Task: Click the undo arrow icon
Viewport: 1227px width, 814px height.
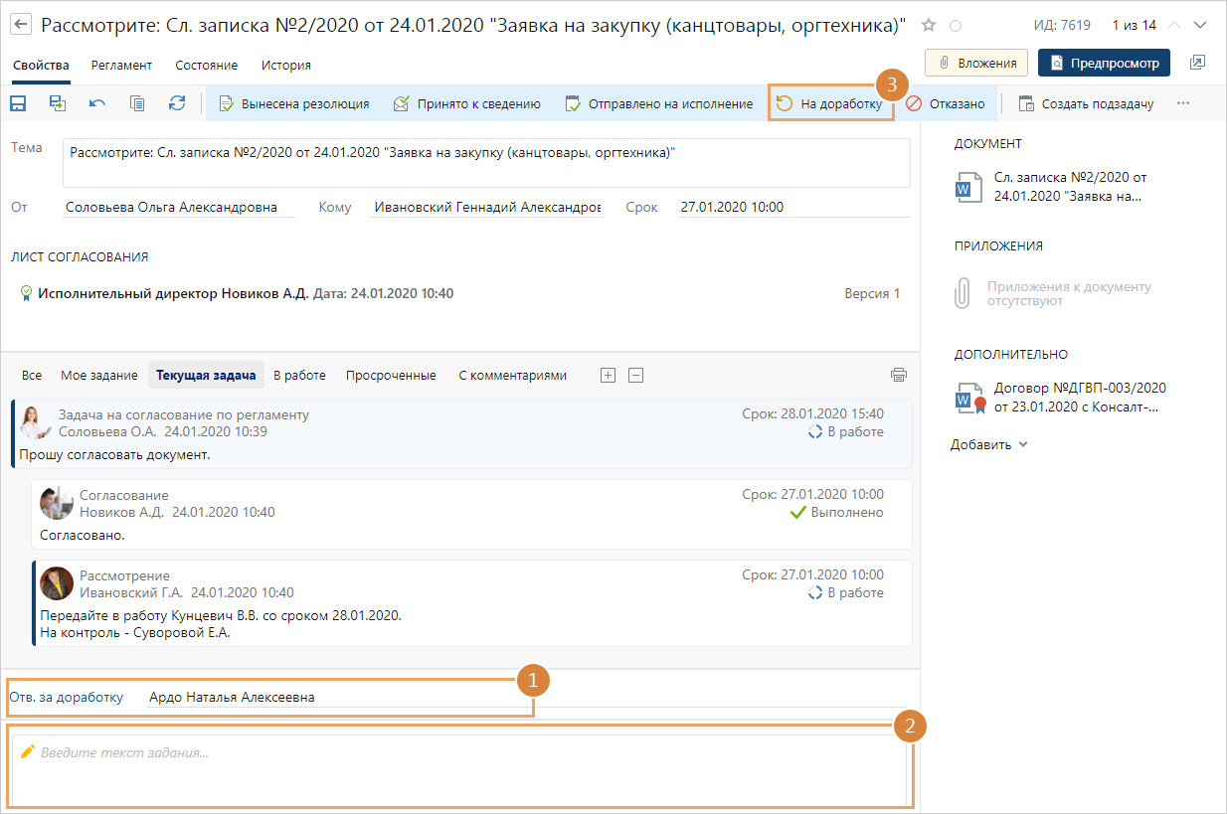Action: point(97,103)
